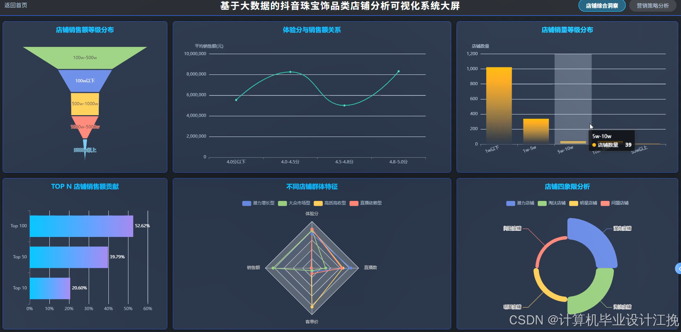Click the 店铺四象限分析 panel title

[567, 187]
